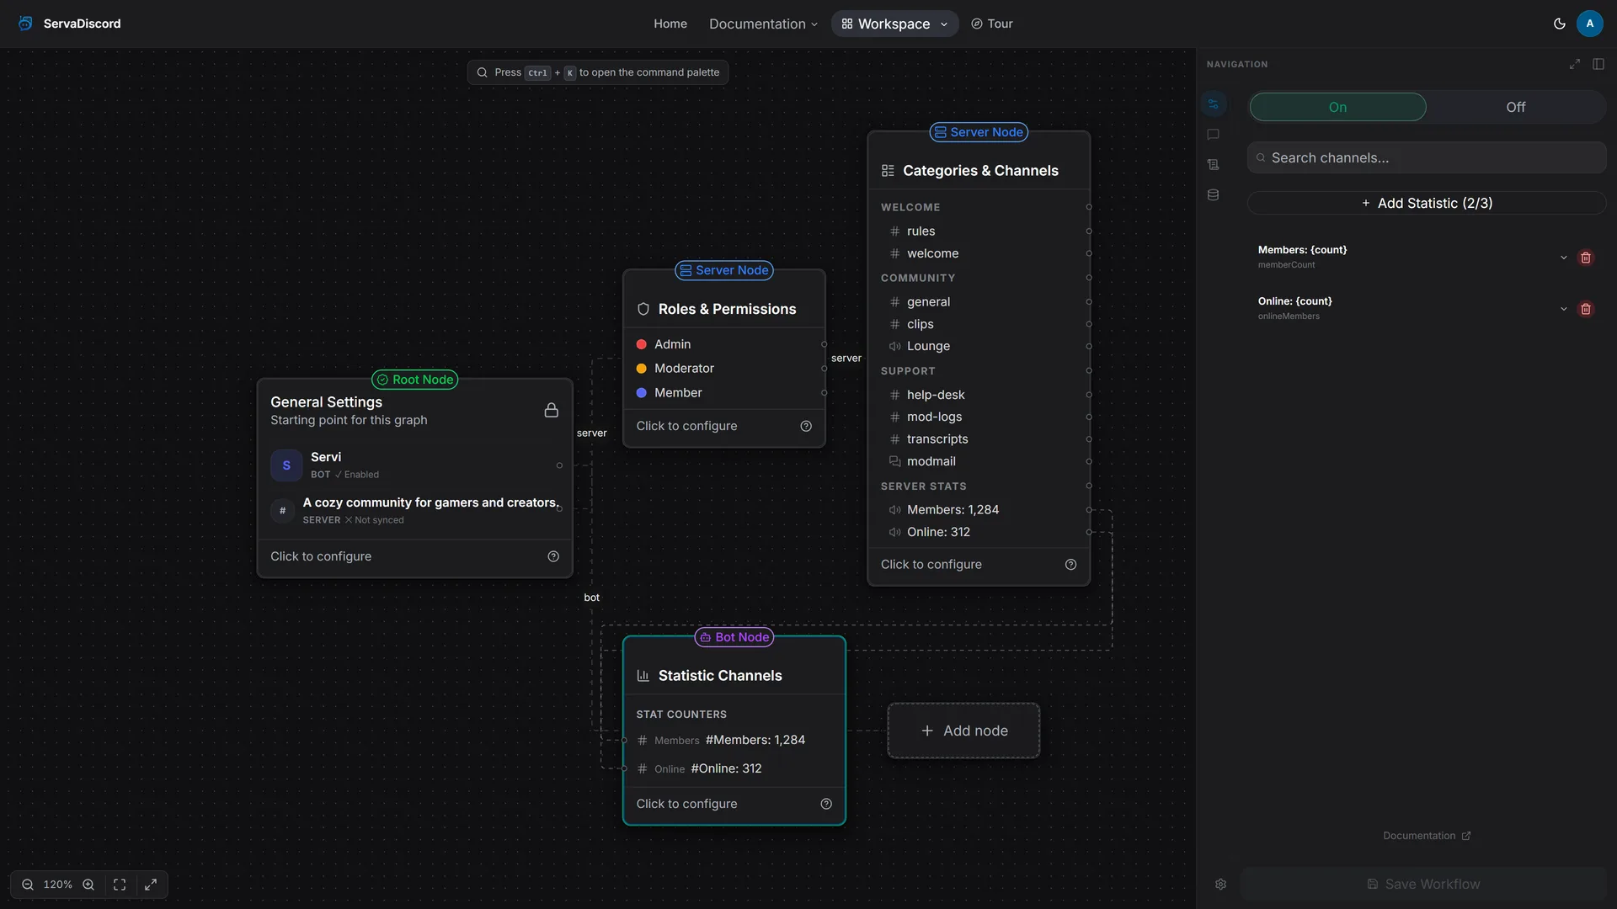Open settings gear beside Save Workflow
The height and width of the screenshot is (909, 1617).
click(x=1220, y=885)
